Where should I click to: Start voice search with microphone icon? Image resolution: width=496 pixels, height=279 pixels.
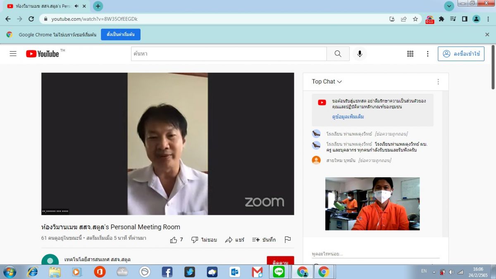pyautogui.click(x=360, y=54)
